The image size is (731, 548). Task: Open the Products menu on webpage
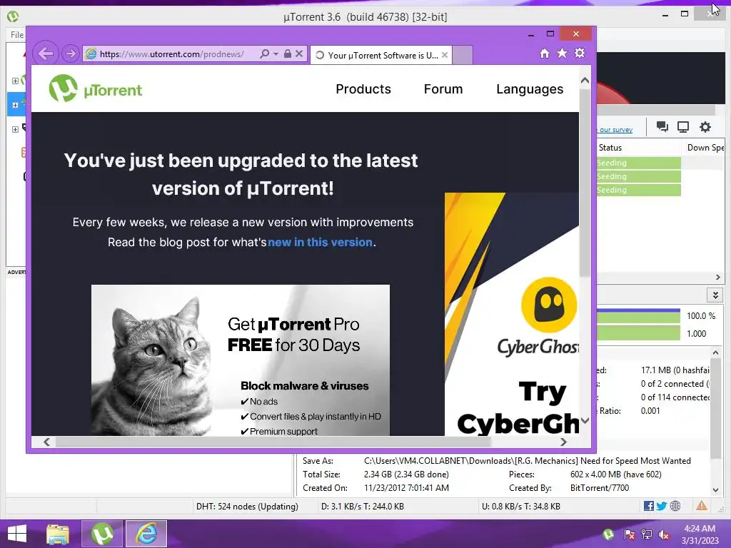point(363,89)
